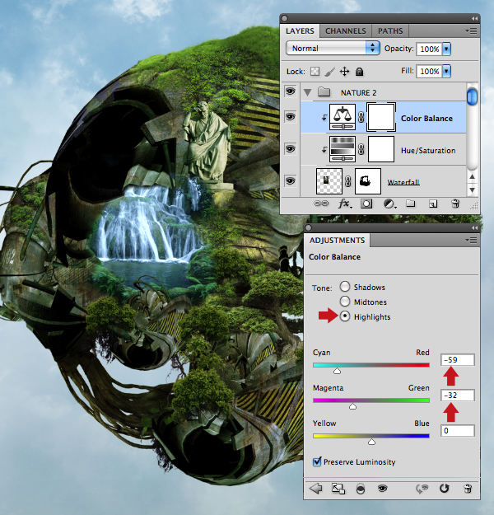Hide the Waterfall layer
Screen dimensions: 494x515
point(290,181)
